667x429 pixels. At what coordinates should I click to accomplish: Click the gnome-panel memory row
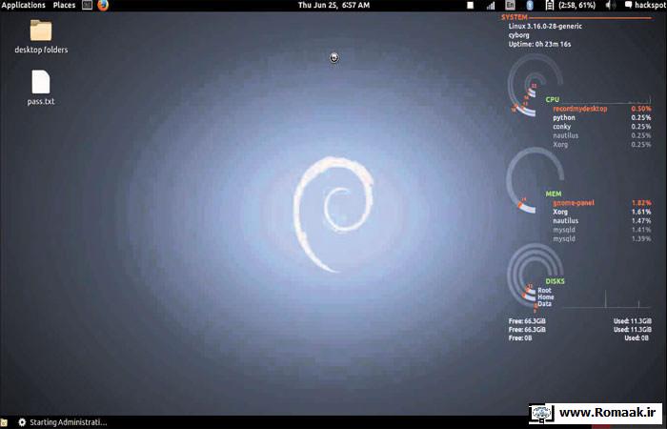pos(602,203)
